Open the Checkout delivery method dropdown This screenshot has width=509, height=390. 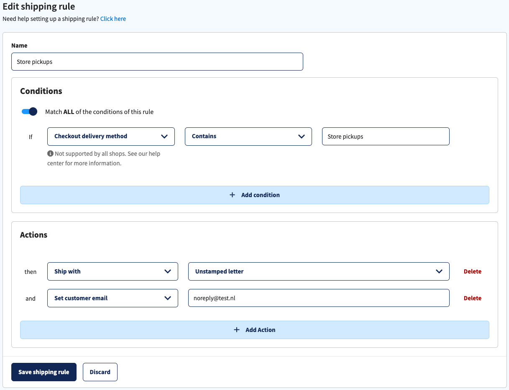111,136
